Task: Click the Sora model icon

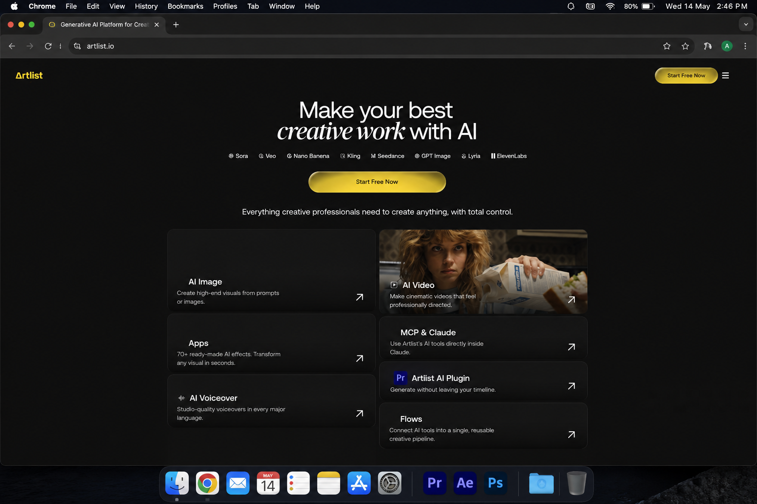Action: (x=231, y=156)
